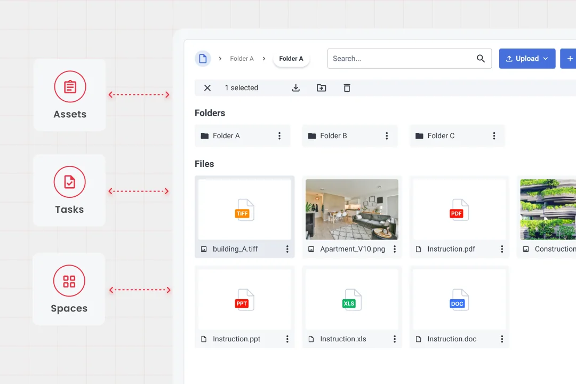Screen dimensions: 576x384
Task: Click the Construction file name
Action: tap(555, 249)
